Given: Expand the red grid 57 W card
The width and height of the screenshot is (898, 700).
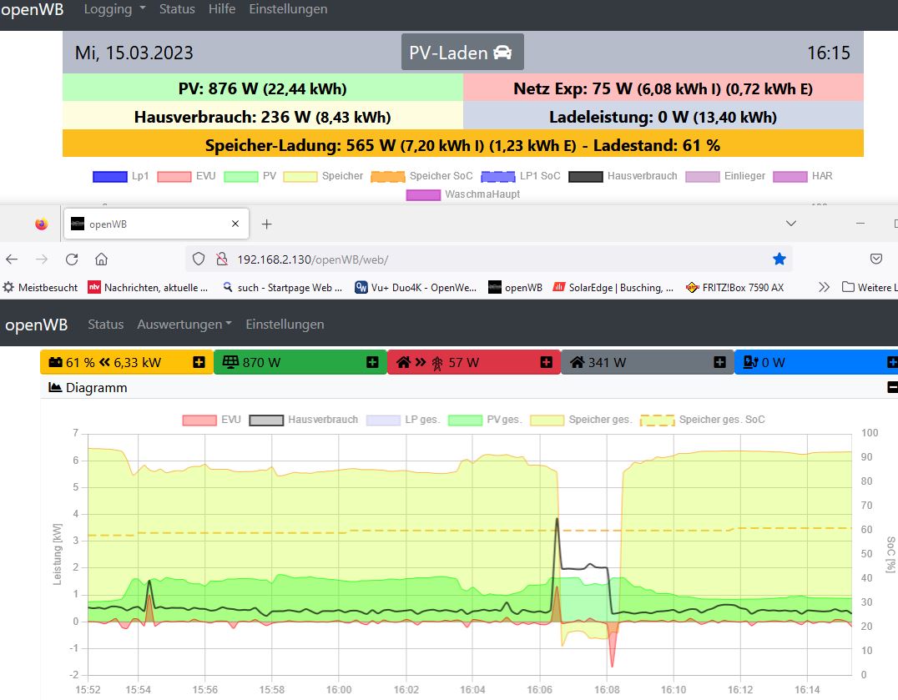Looking at the screenshot, I should 546,362.
